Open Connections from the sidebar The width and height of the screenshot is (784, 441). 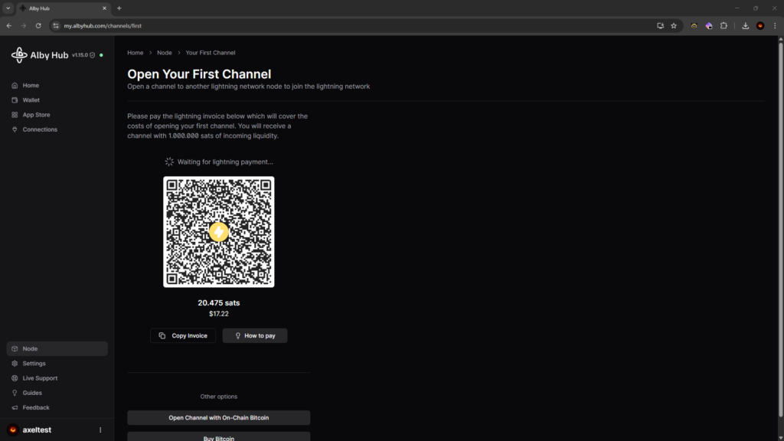point(39,129)
